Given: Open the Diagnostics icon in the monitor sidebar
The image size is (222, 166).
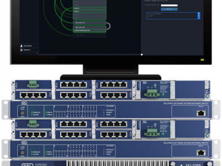Looking at the screenshot, I should (21, 50).
